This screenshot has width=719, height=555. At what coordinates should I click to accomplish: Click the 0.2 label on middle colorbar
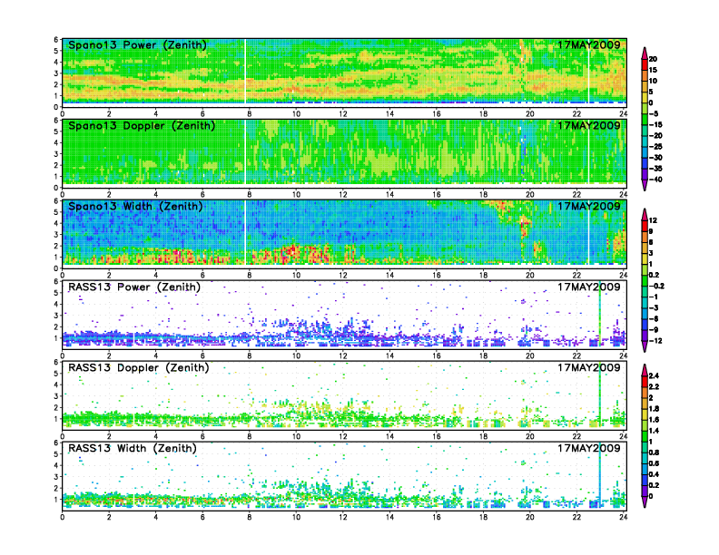[655, 275]
